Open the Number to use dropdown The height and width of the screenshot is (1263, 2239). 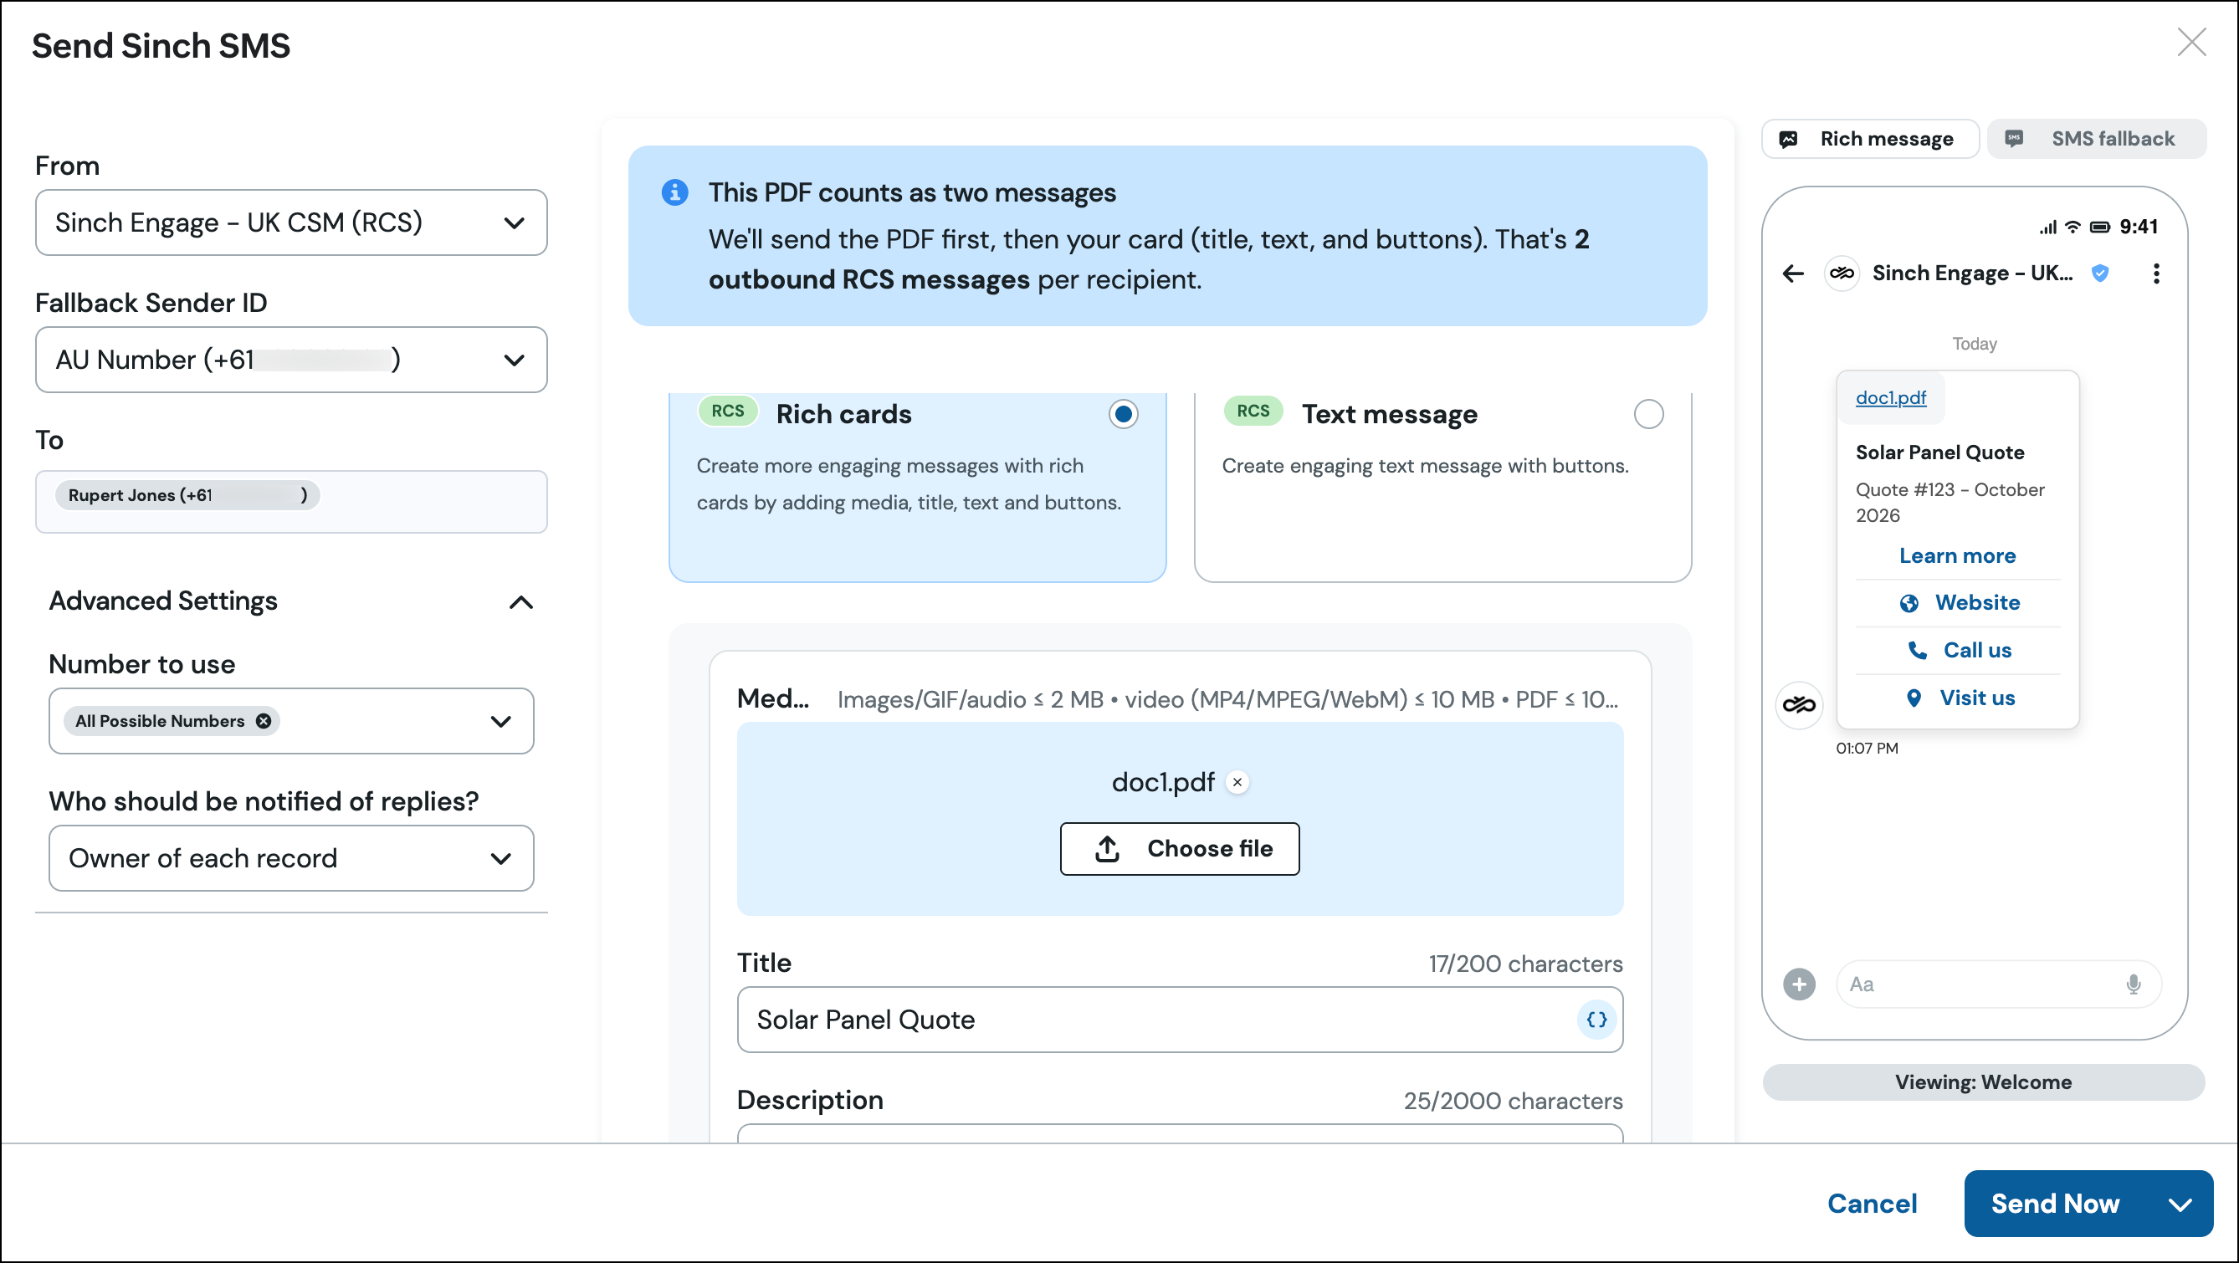[291, 721]
